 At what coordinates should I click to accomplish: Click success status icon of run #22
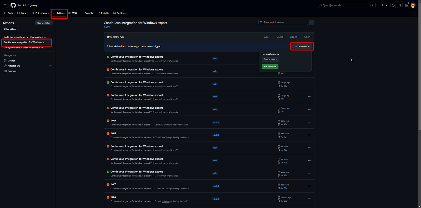108,57
